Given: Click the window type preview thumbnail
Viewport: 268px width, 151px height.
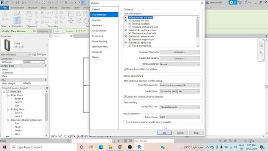Looking at the screenshot, I should (7, 45).
